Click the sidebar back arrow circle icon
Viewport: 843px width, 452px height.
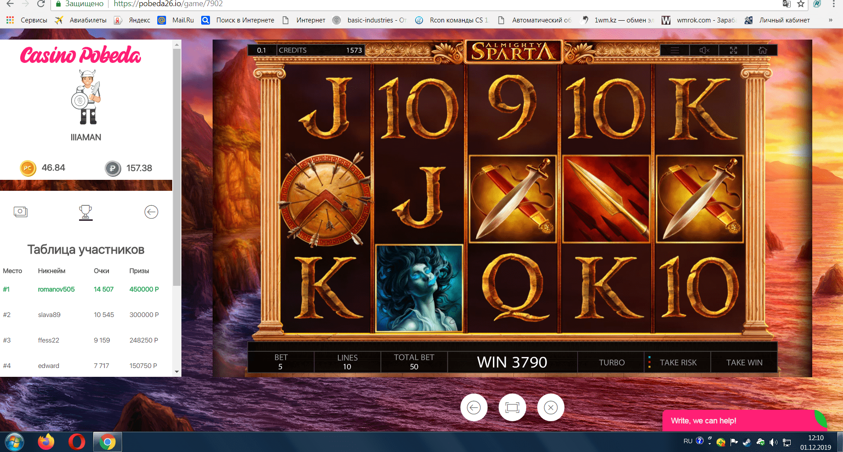point(151,212)
